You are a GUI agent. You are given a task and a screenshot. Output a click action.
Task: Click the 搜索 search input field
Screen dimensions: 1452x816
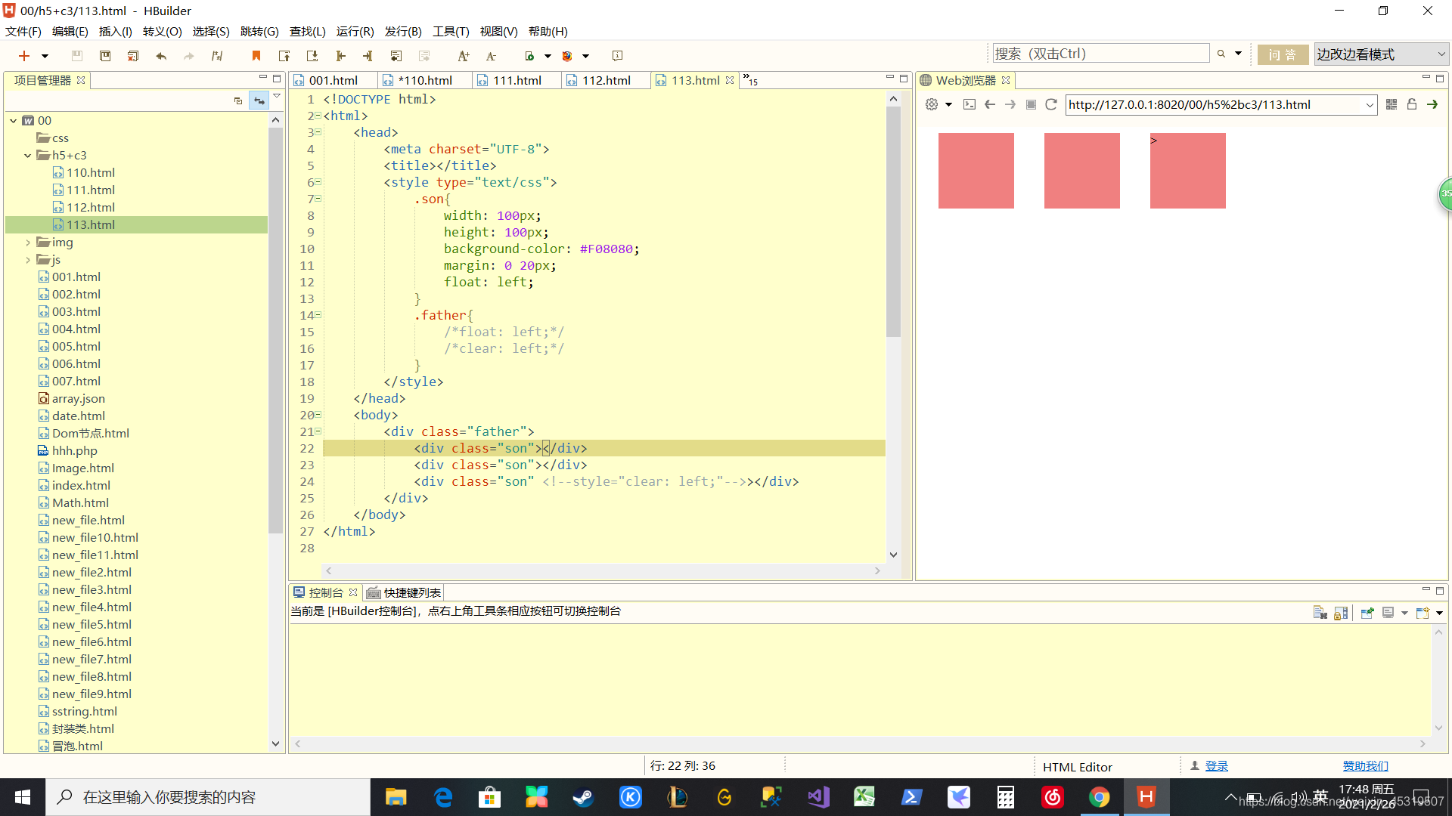coord(1100,54)
